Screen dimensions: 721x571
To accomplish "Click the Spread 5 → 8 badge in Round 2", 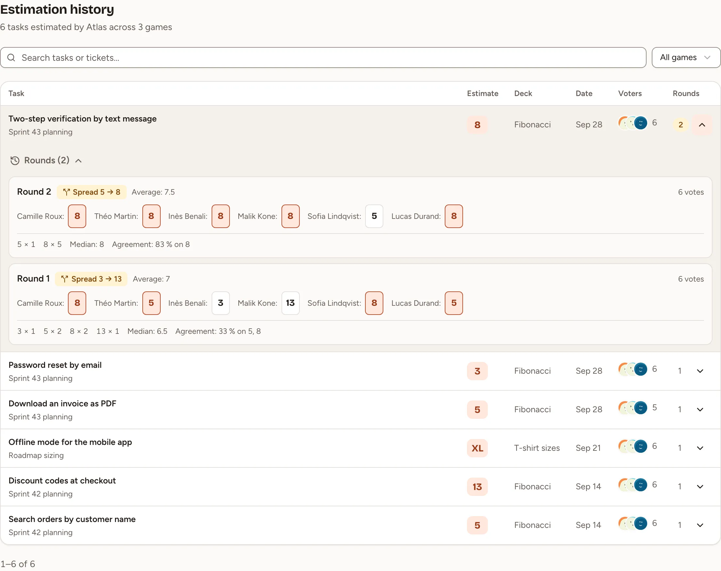I will point(91,192).
